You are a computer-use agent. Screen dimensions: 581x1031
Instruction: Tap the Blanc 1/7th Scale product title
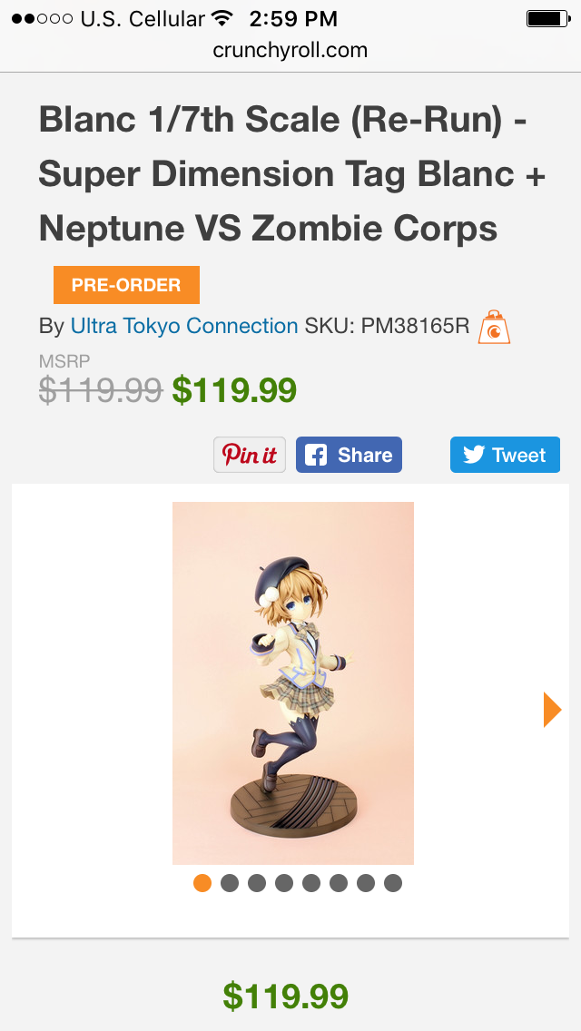tap(290, 174)
